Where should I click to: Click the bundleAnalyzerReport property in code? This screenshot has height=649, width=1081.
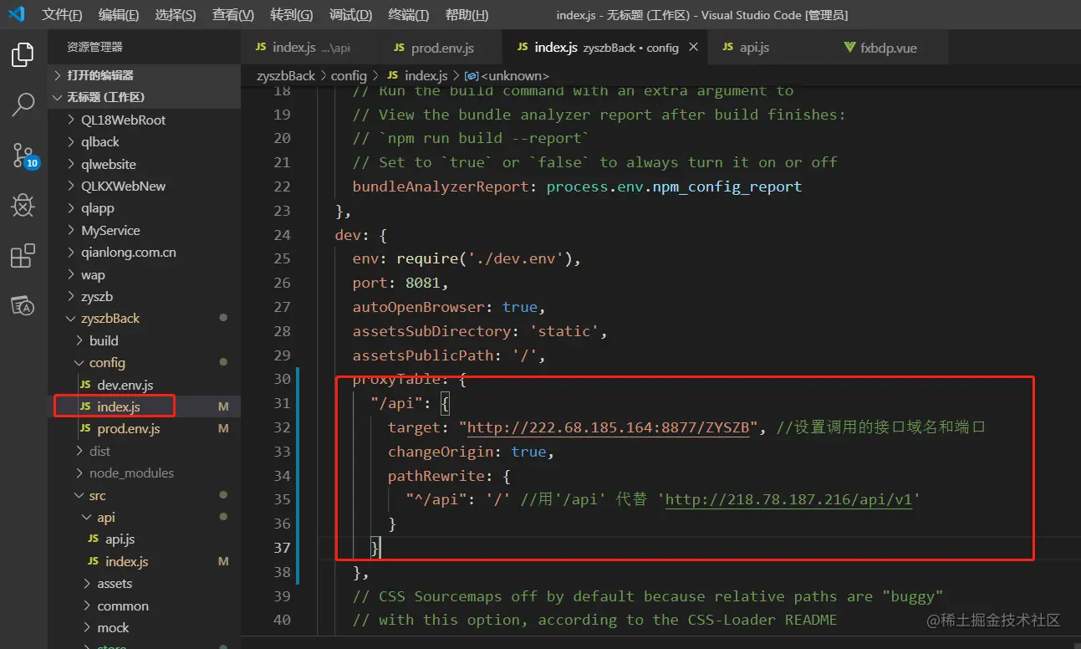tap(441, 187)
